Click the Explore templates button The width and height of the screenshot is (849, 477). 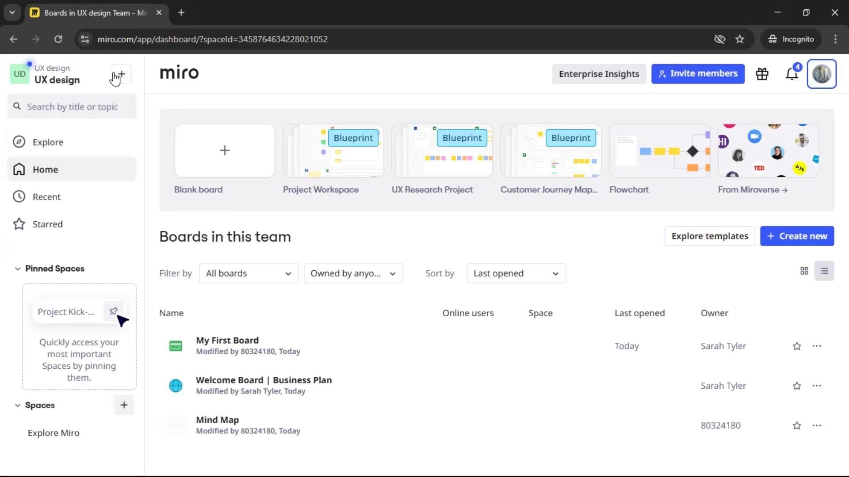click(x=709, y=236)
